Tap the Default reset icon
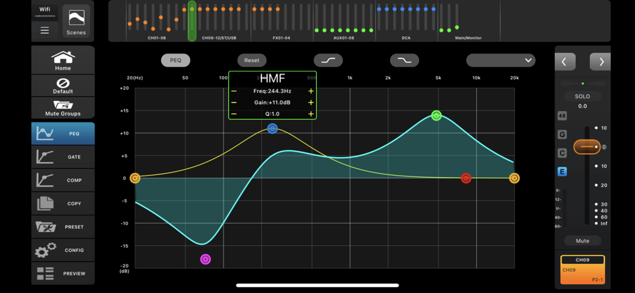Screen dimensions: 635x293 63,86
